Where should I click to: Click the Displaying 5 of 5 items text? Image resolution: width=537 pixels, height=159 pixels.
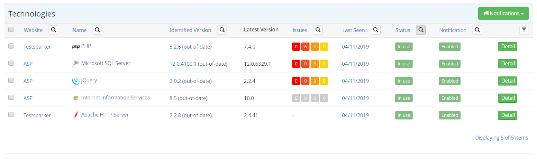(501, 138)
